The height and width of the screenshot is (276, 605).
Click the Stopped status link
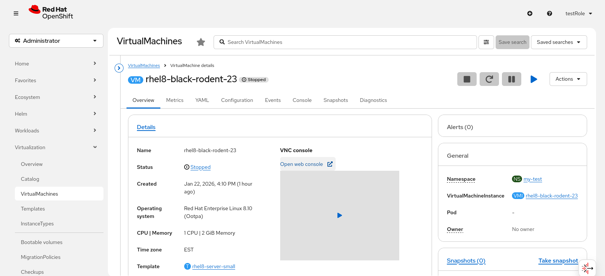pyautogui.click(x=201, y=167)
